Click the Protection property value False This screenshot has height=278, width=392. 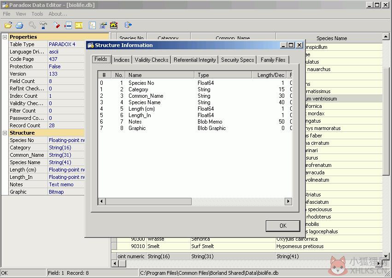[x=55, y=66]
